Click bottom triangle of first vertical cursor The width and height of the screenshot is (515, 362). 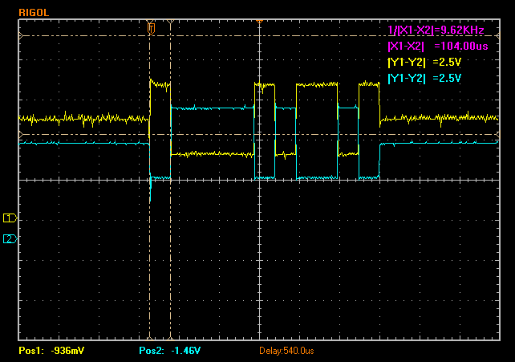click(x=150, y=338)
